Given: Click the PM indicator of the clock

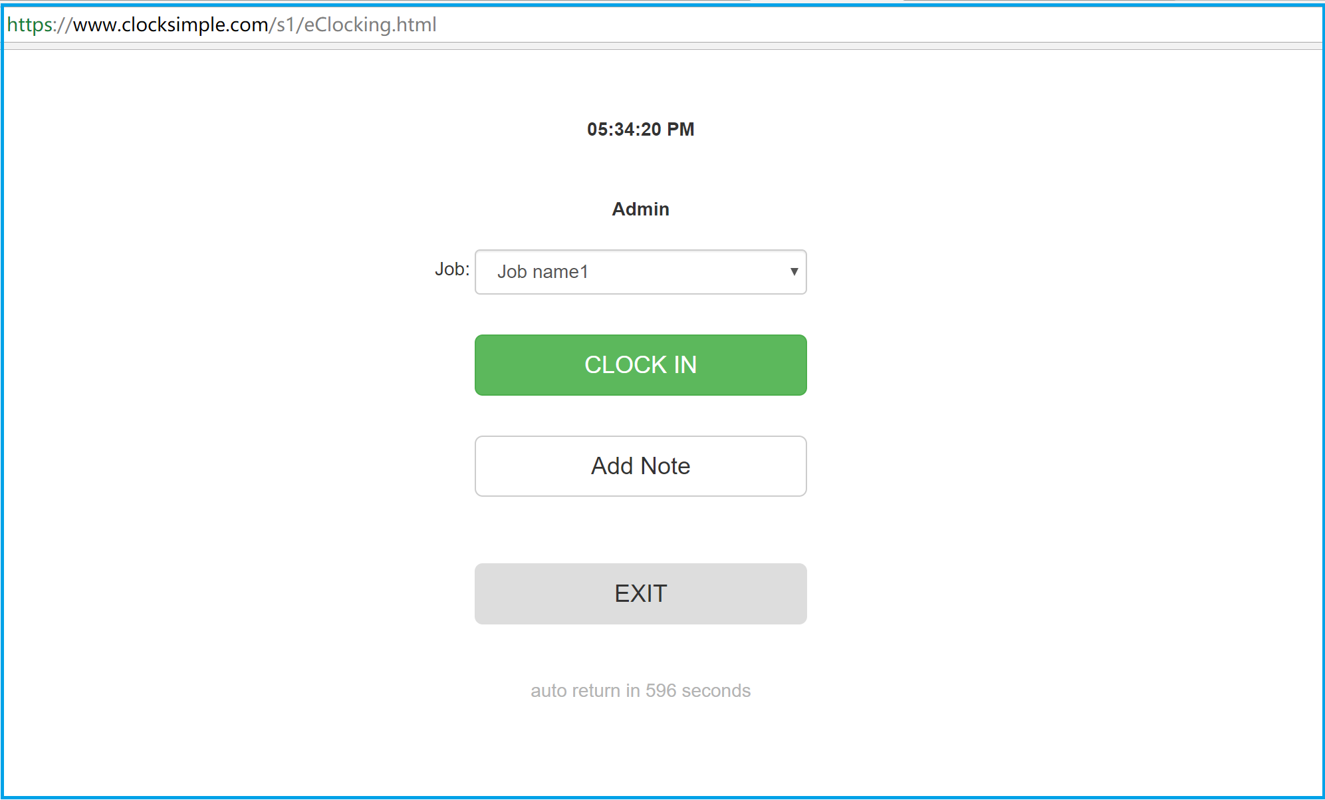Looking at the screenshot, I should coord(681,129).
